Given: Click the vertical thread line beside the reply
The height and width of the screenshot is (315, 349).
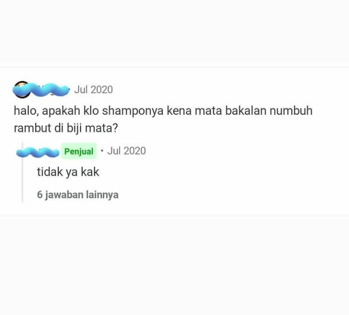Looking at the screenshot, I should tap(22, 172).
